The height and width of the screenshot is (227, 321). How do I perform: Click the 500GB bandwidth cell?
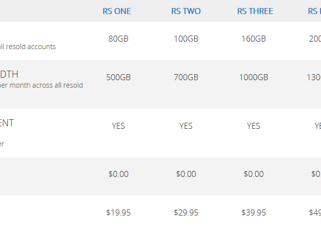pos(118,77)
